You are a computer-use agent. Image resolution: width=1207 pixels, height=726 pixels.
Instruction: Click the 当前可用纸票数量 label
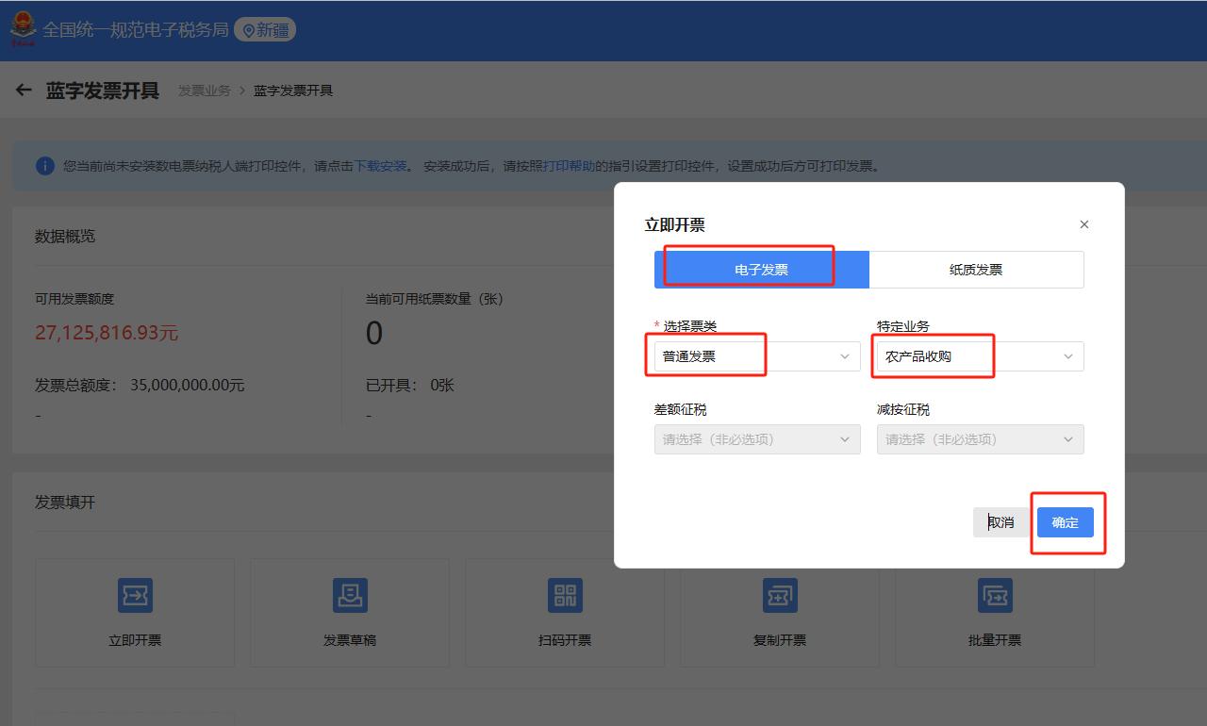[x=435, y=299]
